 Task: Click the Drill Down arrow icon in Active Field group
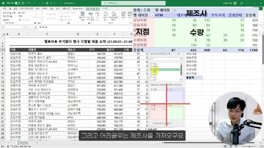(35, 15)
